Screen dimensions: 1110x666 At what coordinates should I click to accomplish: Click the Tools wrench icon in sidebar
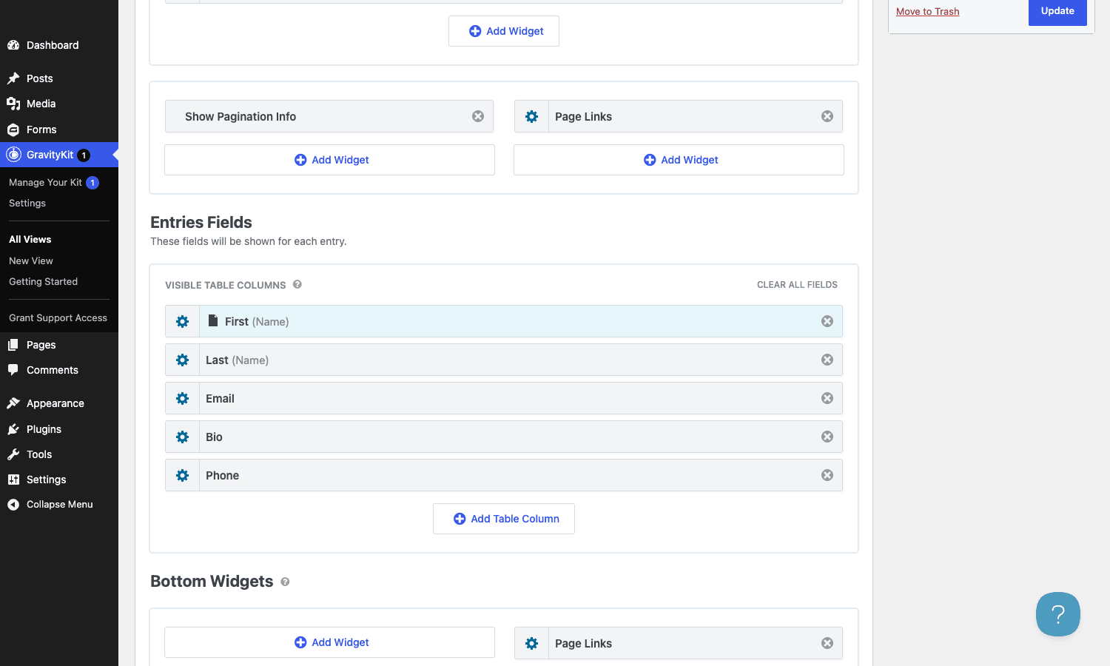13,454
